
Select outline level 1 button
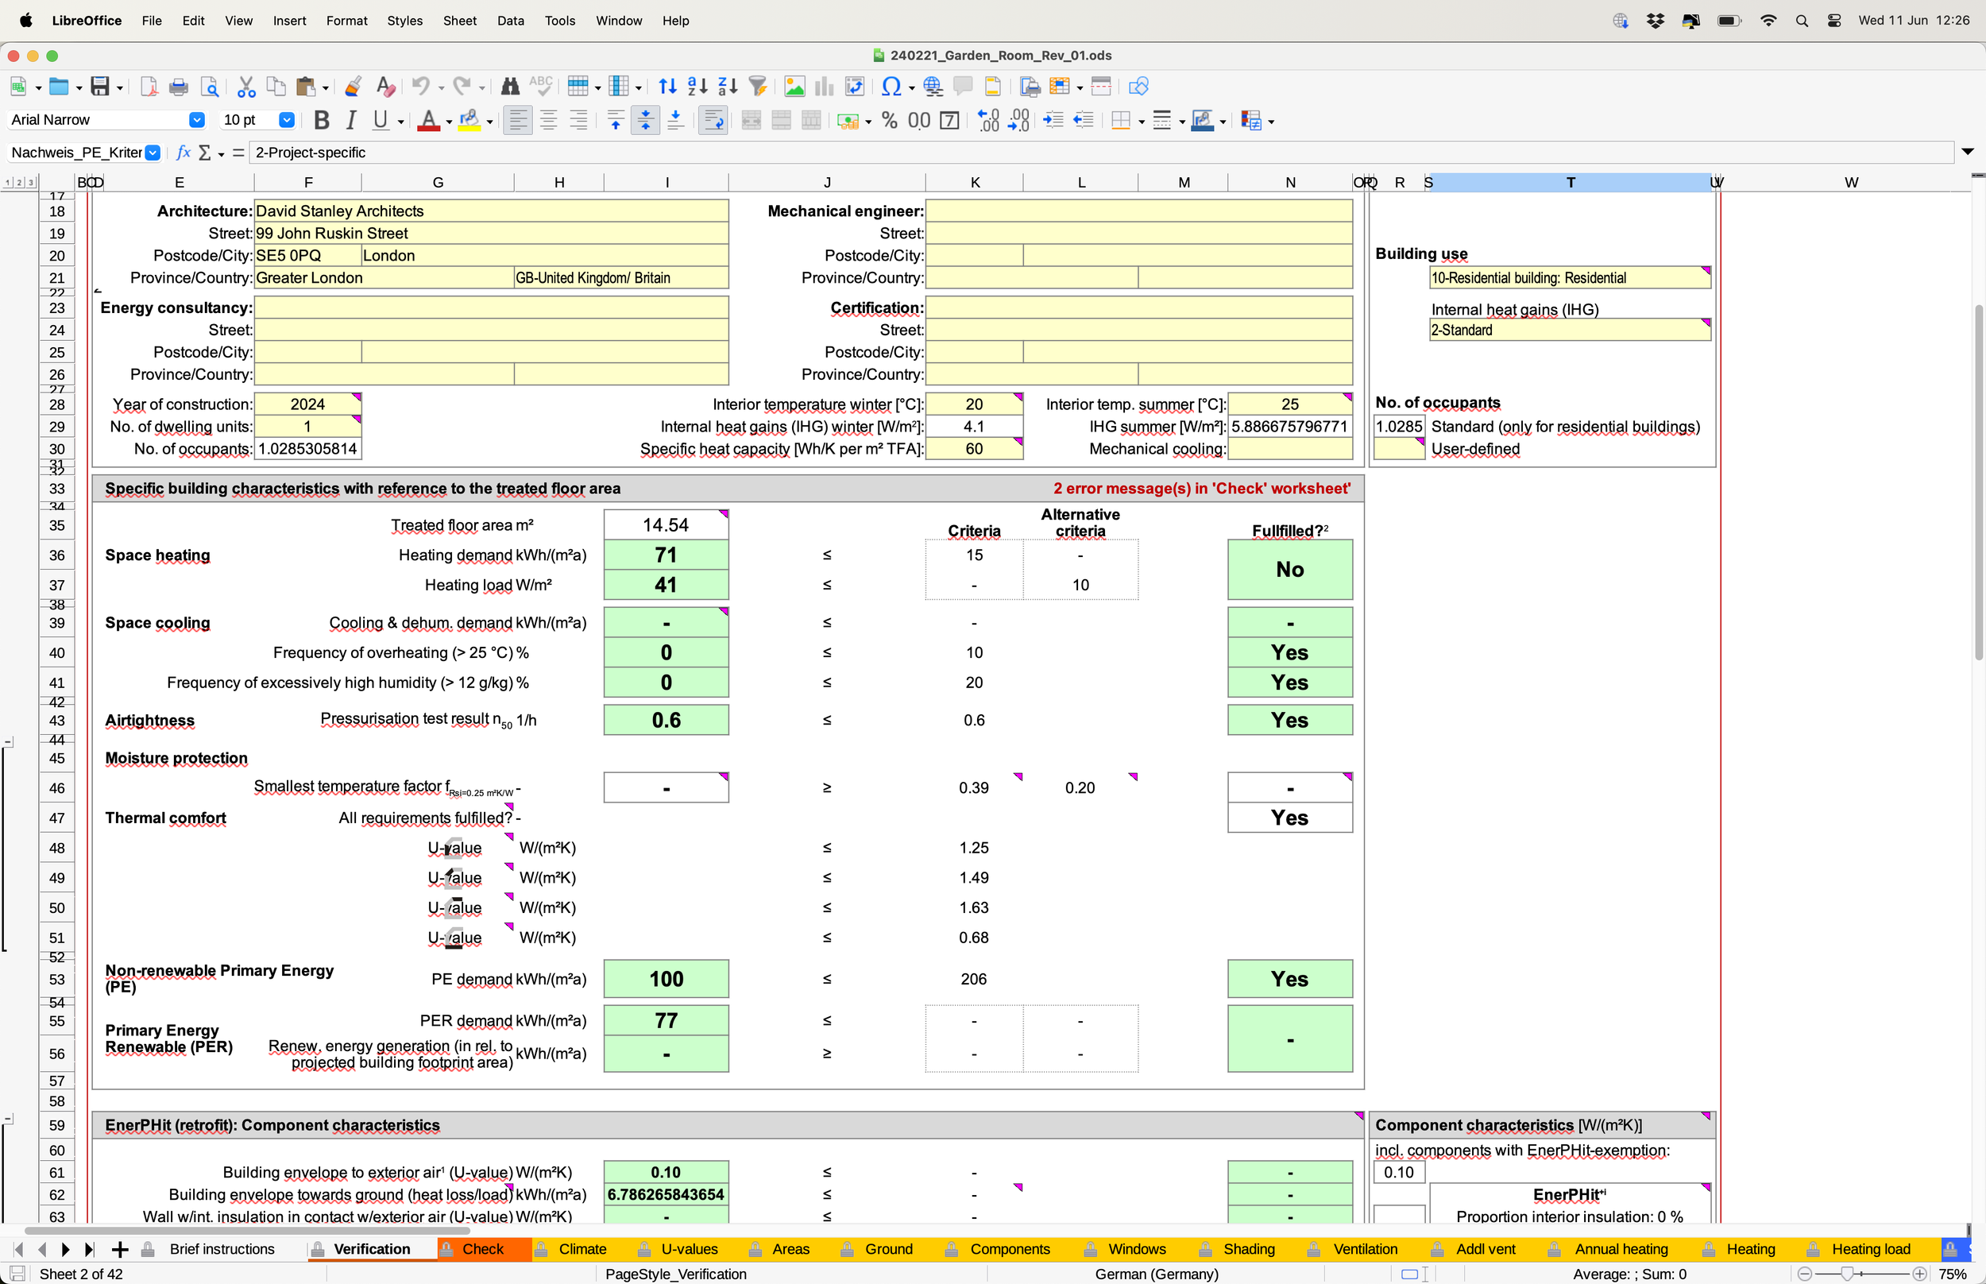coord(7,183)
